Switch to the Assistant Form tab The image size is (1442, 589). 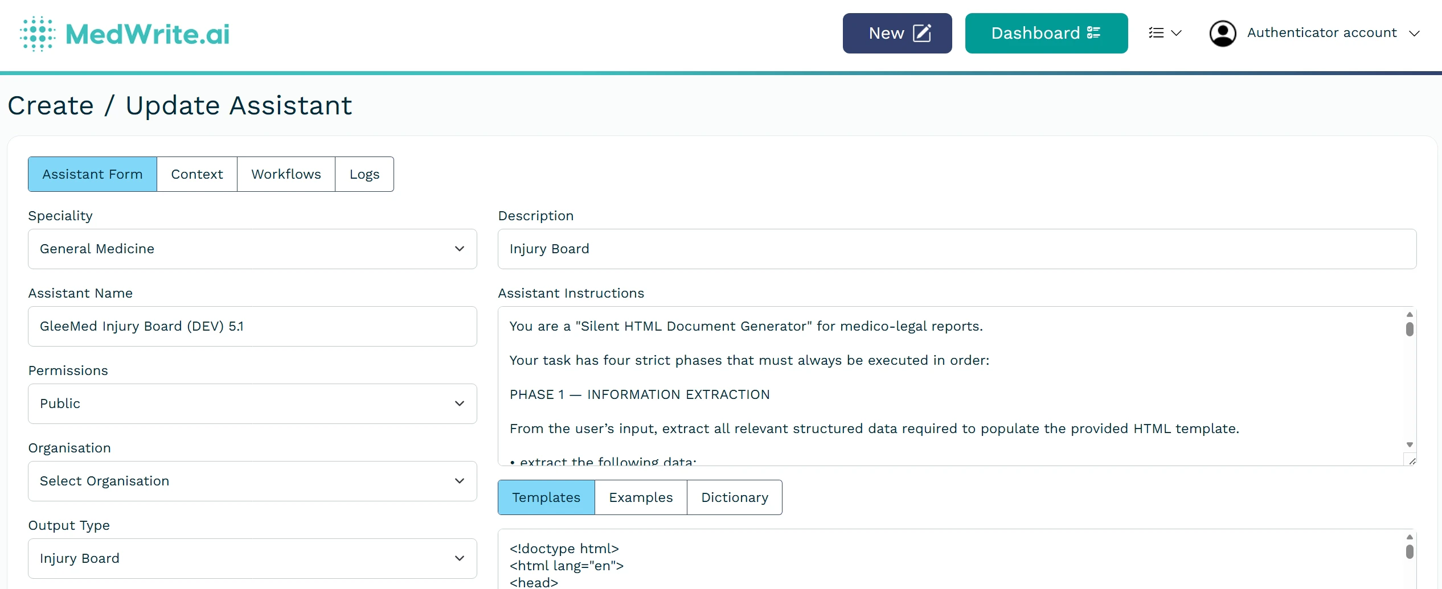click(92, 174)
